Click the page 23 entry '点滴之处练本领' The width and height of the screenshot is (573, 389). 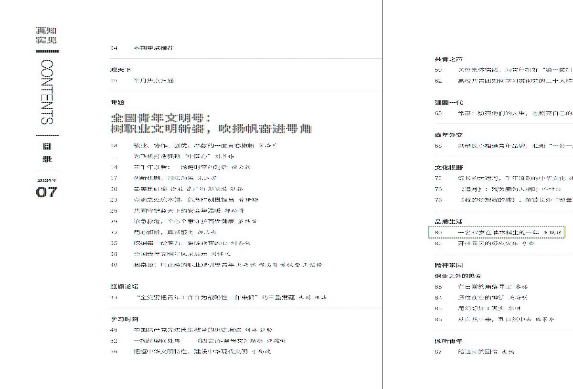click(184, 200)
